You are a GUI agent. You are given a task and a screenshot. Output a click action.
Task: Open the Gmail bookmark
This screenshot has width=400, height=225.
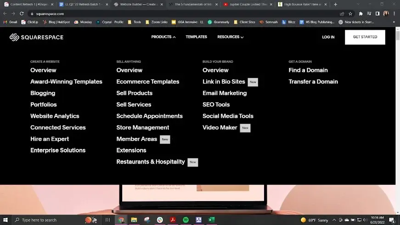[10, 22]
